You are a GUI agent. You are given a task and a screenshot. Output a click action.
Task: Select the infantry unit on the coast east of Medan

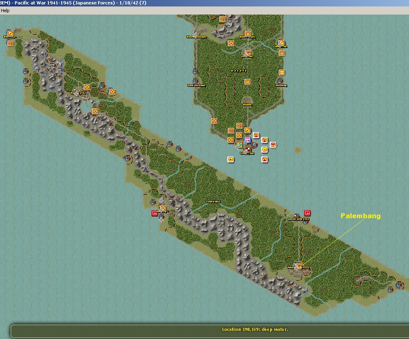(112, 92)
